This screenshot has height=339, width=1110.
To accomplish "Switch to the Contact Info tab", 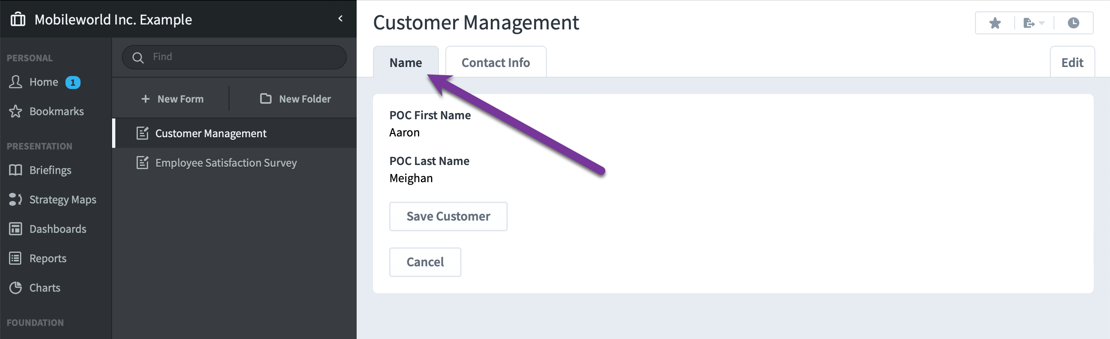I will (496, 62).
